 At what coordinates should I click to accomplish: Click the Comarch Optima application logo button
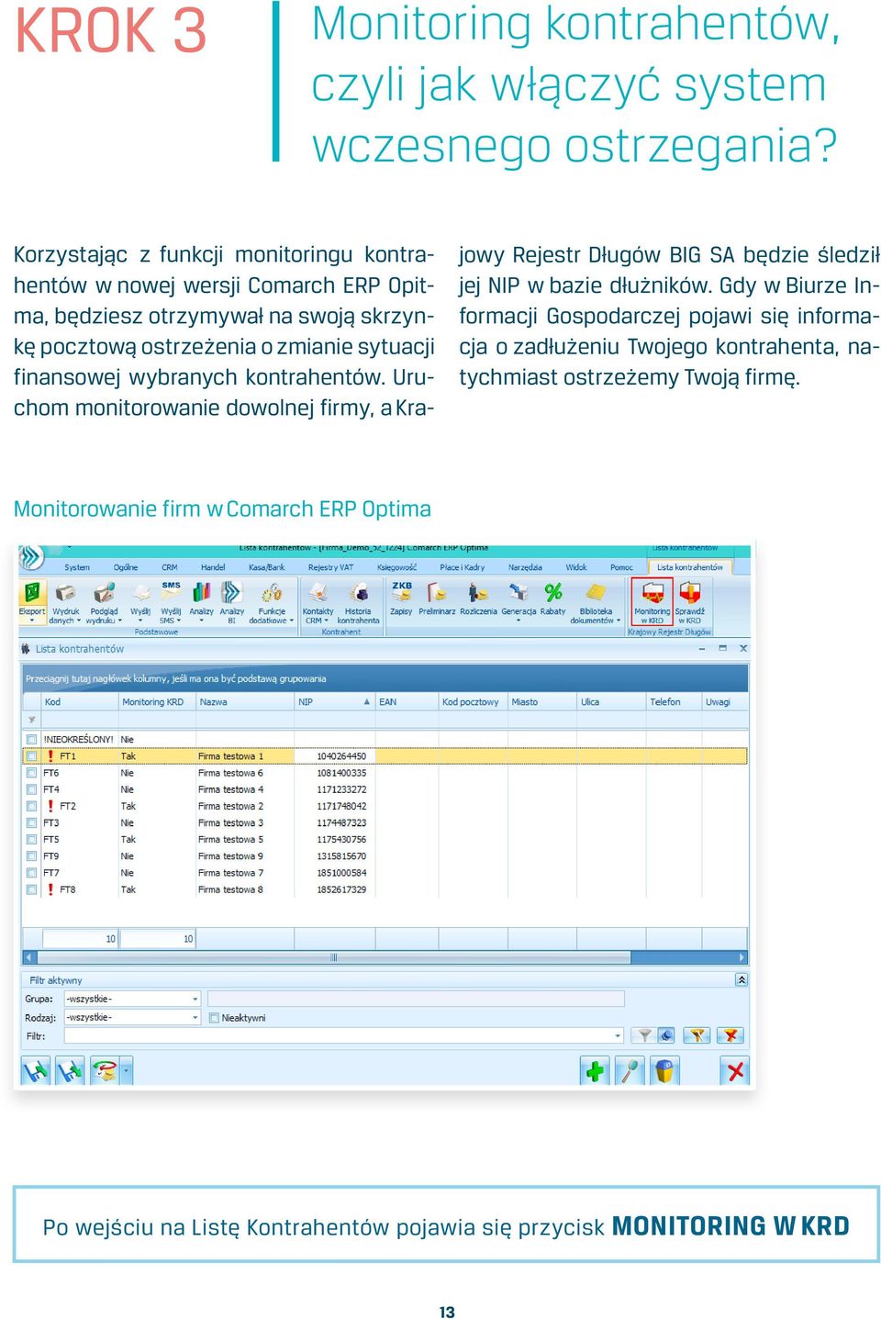pyautogui.click(x=31, y=556)
